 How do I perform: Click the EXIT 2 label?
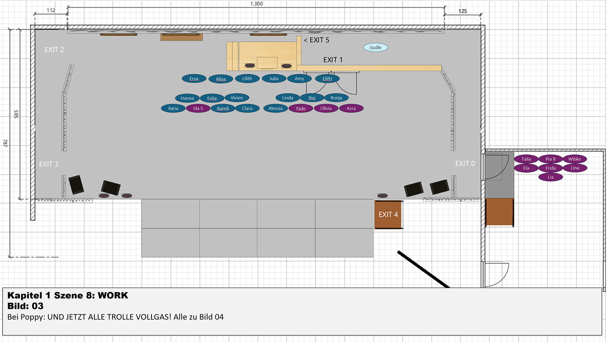click(x=54, y=50)
